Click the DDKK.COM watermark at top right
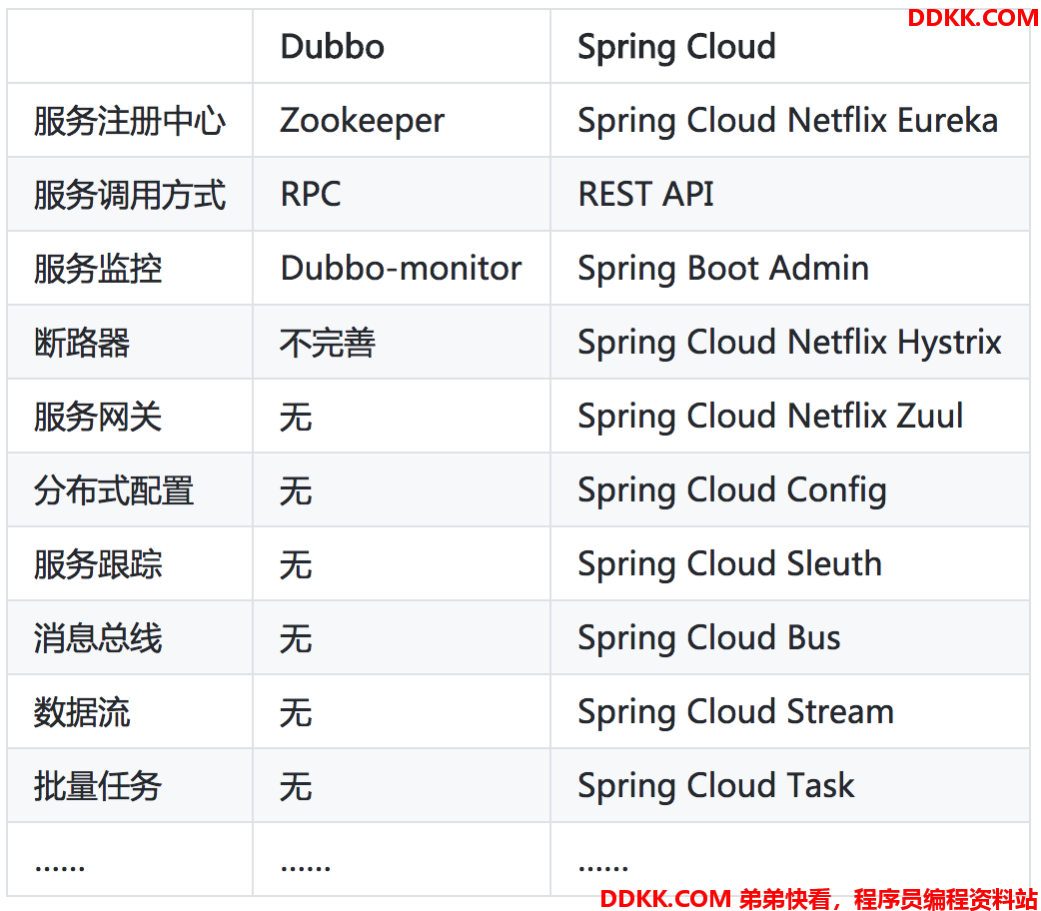Screen dimensions: 1041x911 [973, 18]
